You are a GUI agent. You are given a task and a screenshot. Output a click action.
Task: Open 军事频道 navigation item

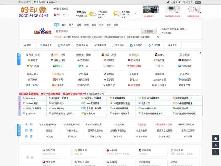100,45
